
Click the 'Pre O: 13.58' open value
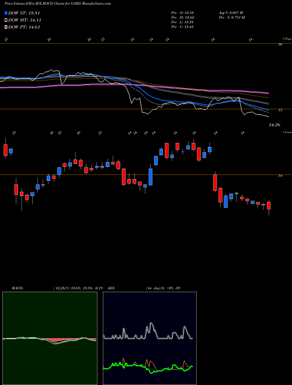pyautogui.click(x=182, y=13)
